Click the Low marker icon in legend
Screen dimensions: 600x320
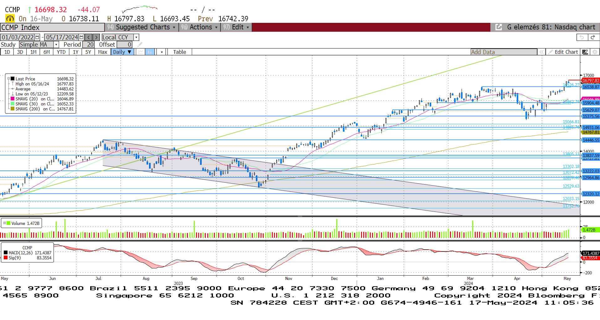tap(13, 94)
